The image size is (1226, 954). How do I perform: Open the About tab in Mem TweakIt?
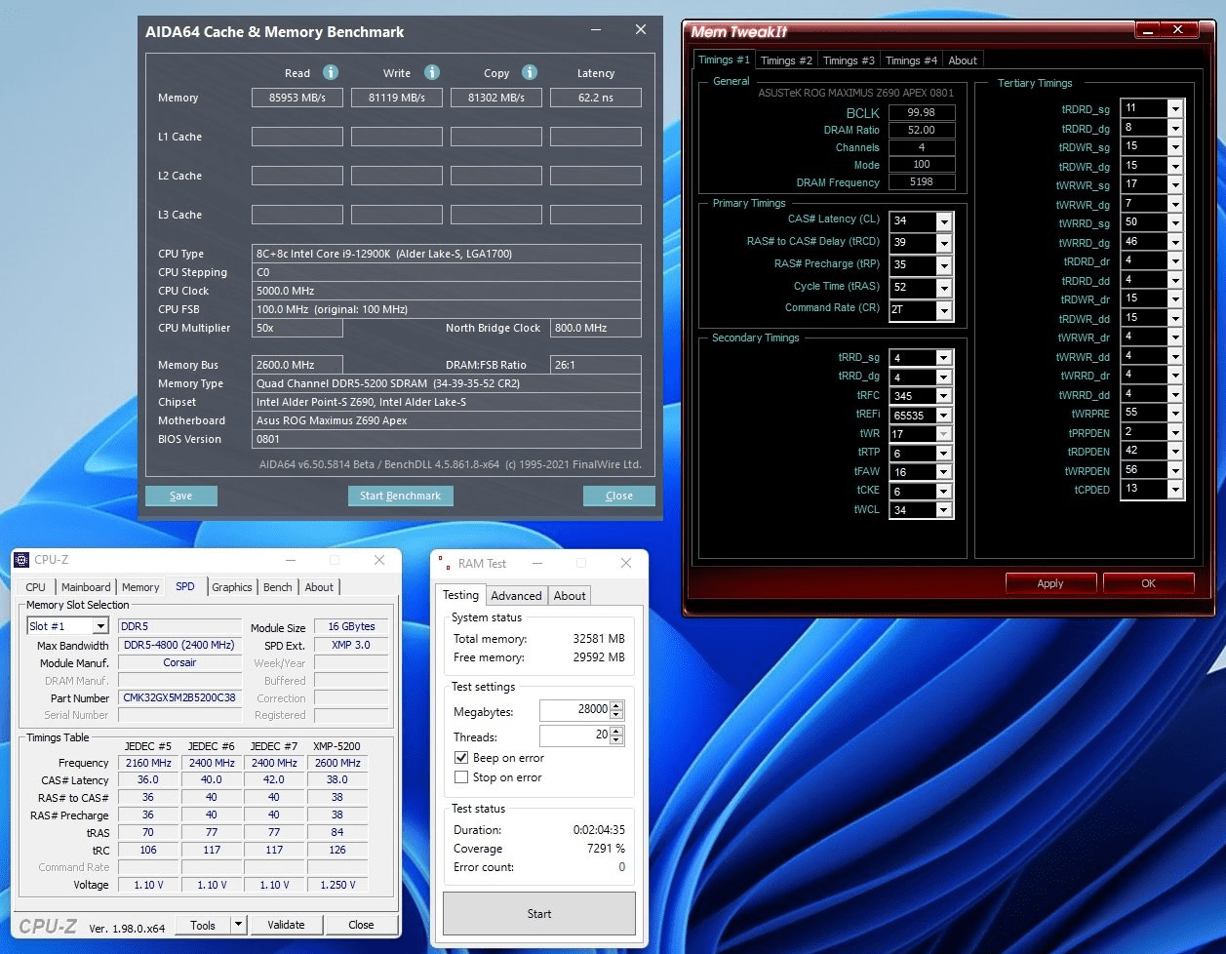(963, 60)
